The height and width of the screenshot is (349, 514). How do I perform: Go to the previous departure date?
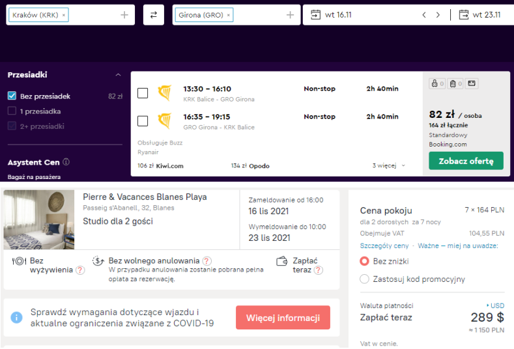(424, 15)
